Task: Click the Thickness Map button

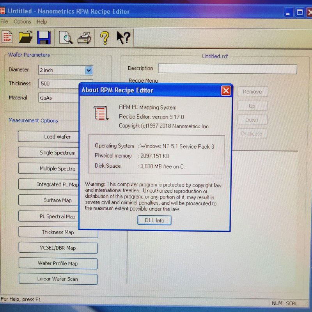Action: [58, 232]
